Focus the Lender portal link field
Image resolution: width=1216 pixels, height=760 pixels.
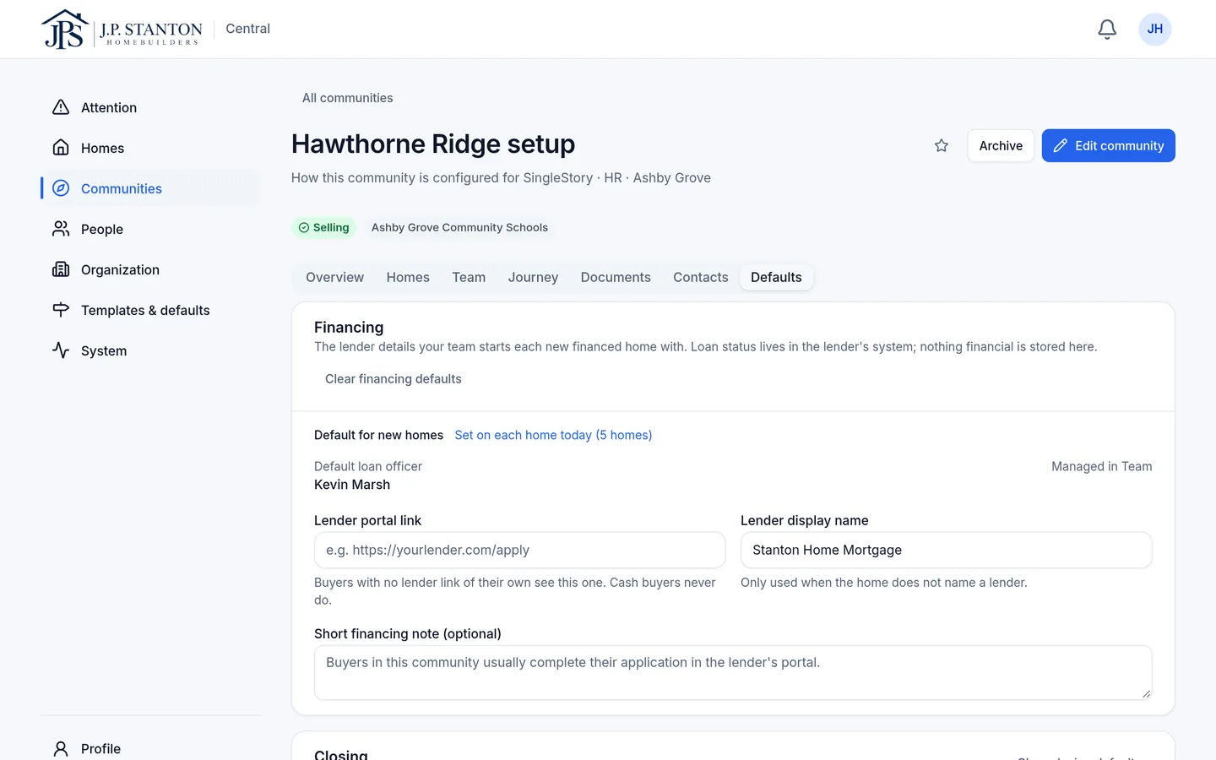click(x=519, y=551)
